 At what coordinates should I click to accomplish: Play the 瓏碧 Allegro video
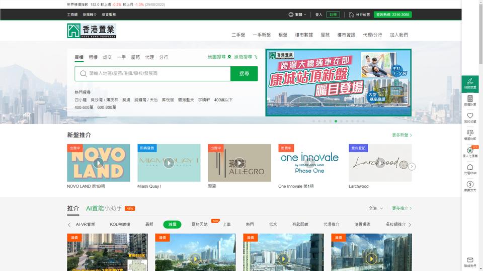[x=239, y=163]
